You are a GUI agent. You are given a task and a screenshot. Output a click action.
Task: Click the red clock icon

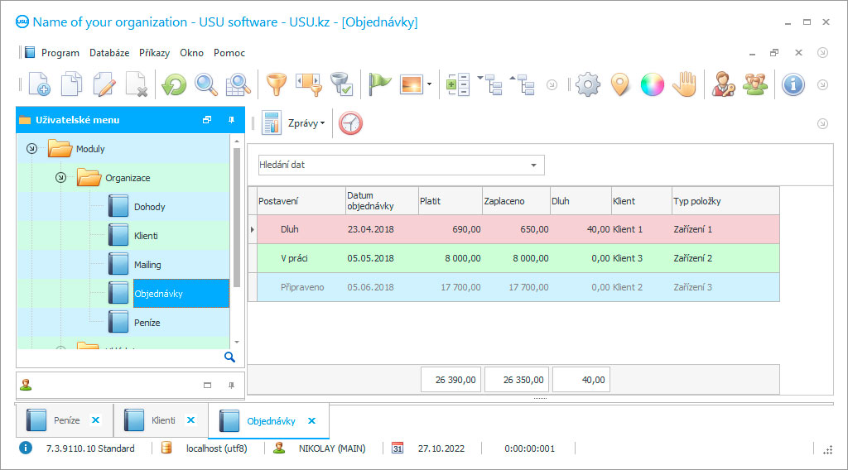coord(350,123)
